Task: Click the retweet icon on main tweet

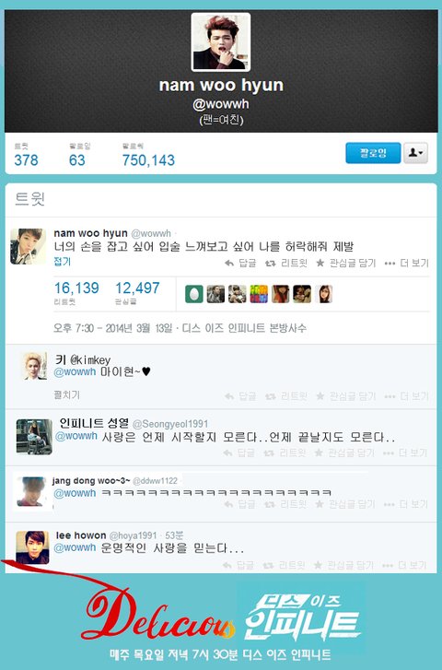Action: [270, 264]
